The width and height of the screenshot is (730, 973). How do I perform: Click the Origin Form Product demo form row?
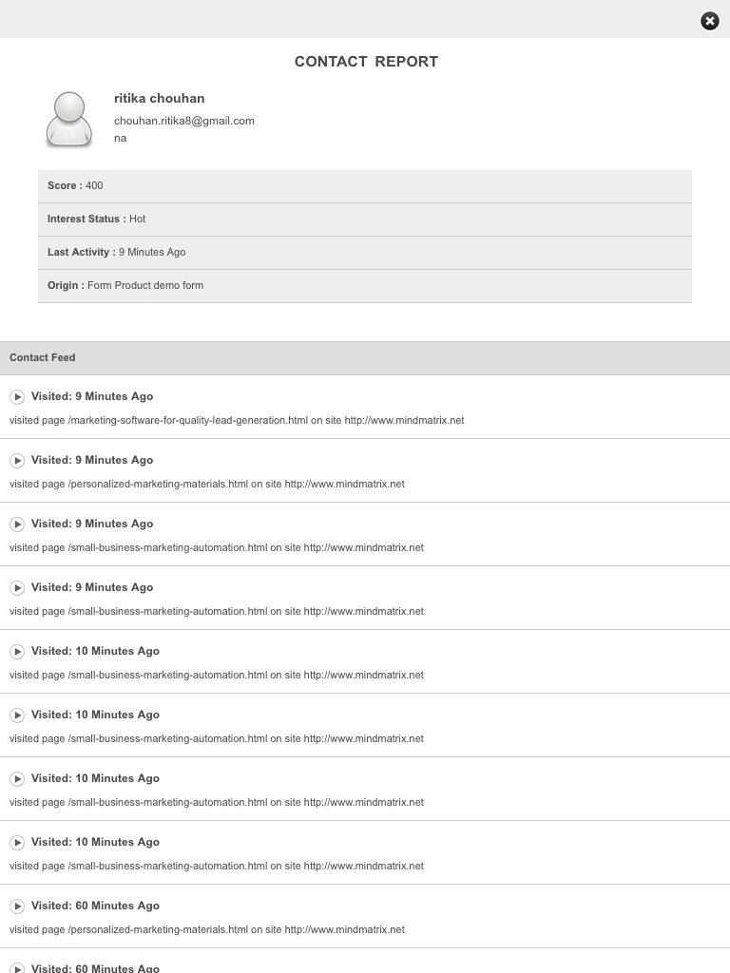(x=365, y=286)
